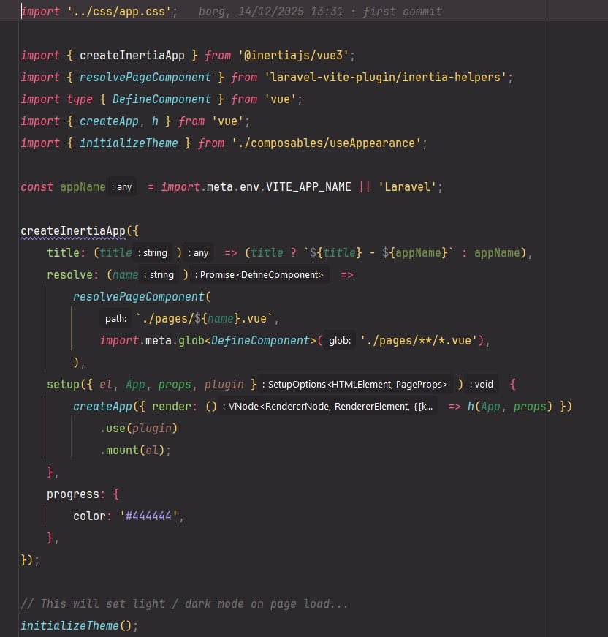Image resolution: width=608 pixels, height=637 pixels.
Task: Click the ': void' return type hint
Action: click(x=482, y=385)
